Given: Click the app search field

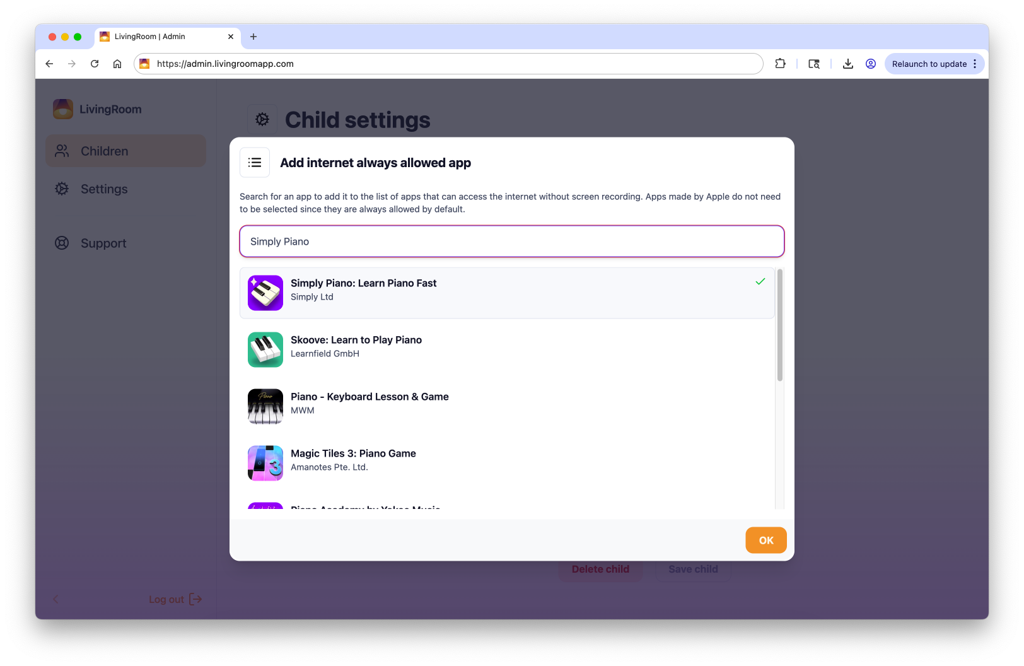Looking at the screenshot, I should pyautogui.click(x=511, y=242).
